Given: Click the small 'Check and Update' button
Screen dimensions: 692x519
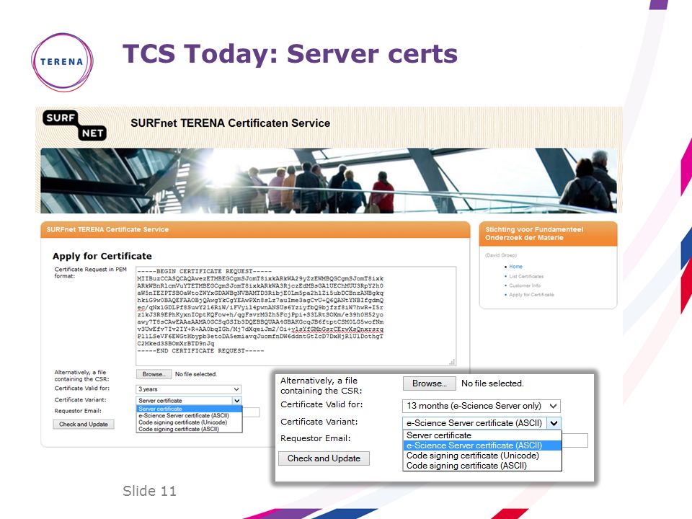Looking at the screenshot, I should point(84,424).
